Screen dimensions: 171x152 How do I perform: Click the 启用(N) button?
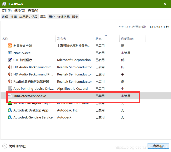158,146
